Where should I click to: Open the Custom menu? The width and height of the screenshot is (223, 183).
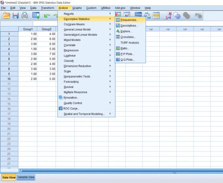click(91, 8)
